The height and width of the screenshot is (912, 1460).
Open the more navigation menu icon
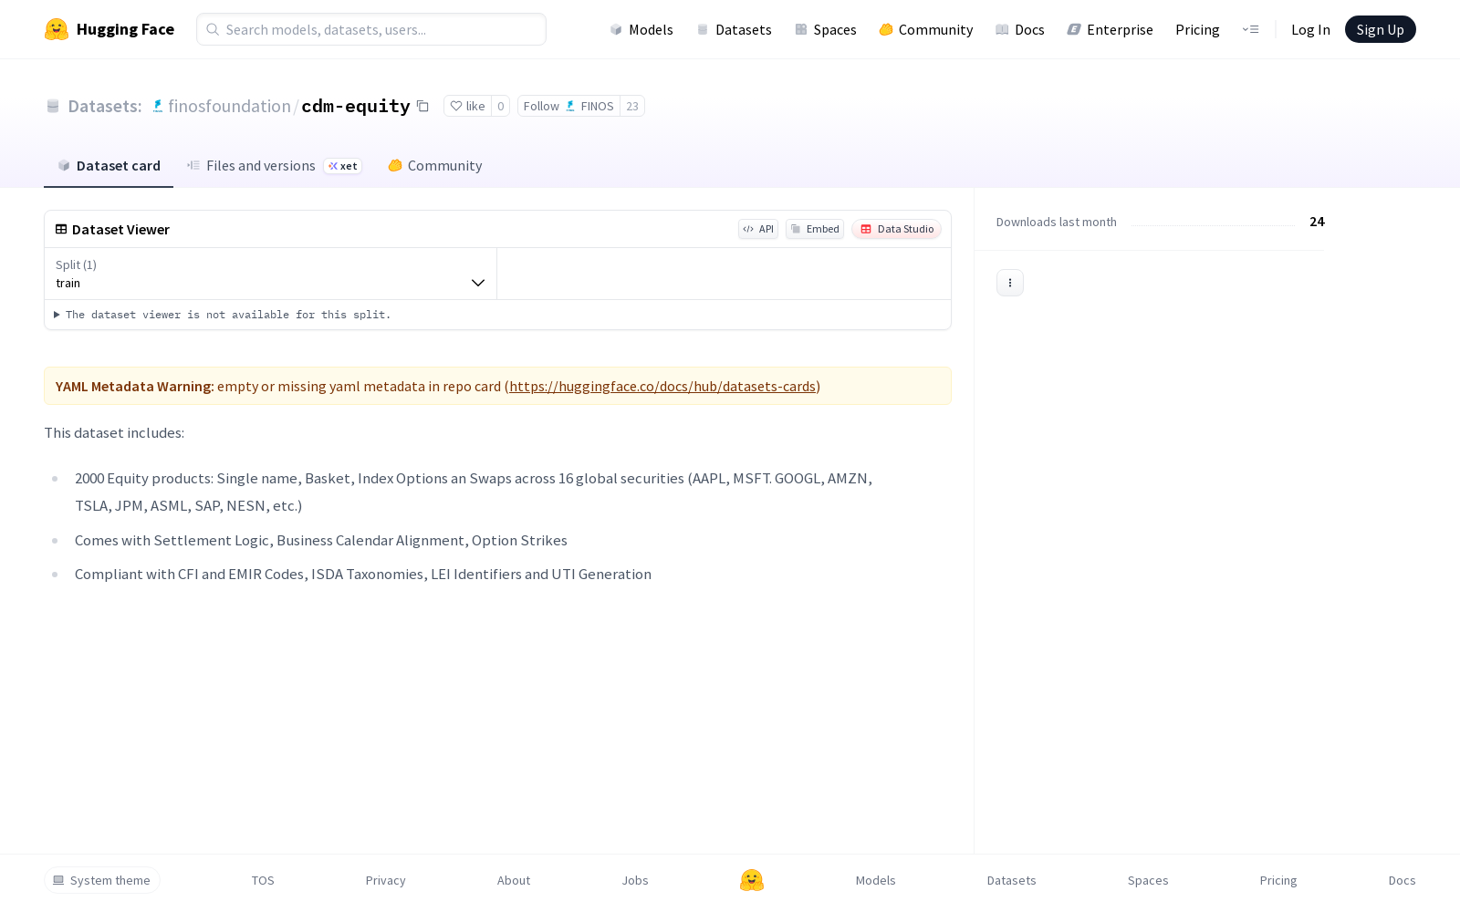[1250, 29]
